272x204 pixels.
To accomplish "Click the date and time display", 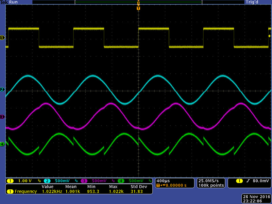I will pos(257,199).
